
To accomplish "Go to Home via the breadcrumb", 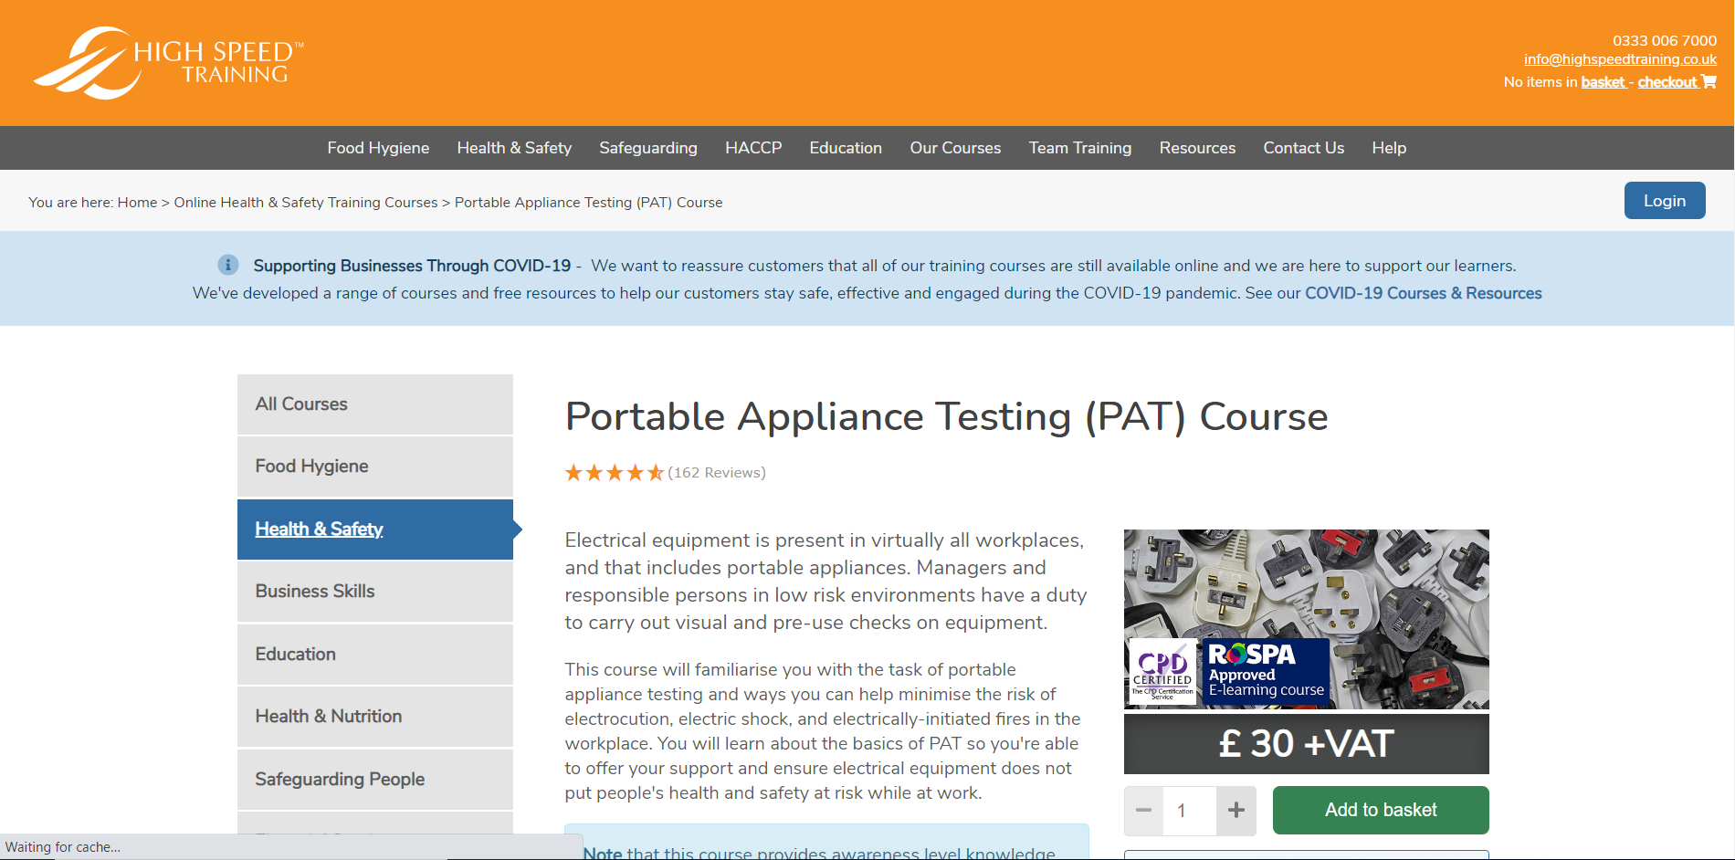I will (x=137, y=203).
